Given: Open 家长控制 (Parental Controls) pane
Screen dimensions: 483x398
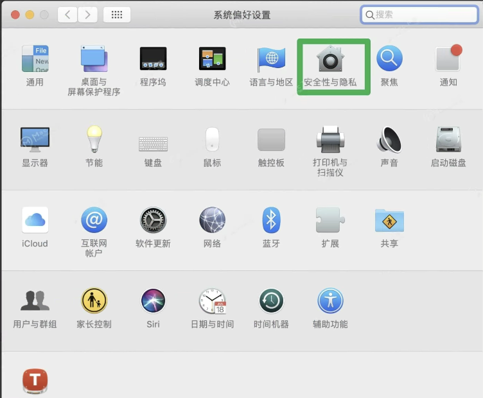Looking at the screenshot, I should click(94, 300).
